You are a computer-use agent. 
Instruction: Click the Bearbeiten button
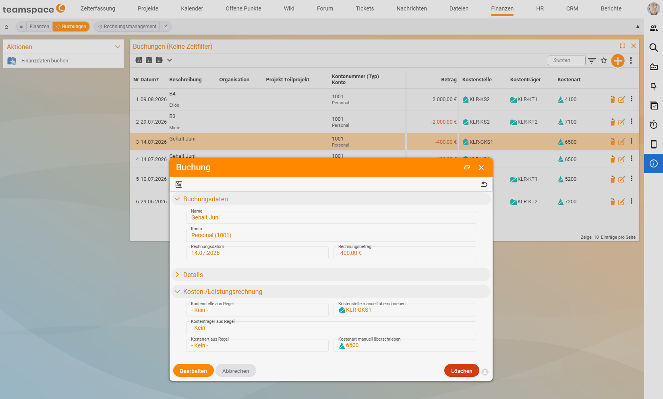[193, 371]
